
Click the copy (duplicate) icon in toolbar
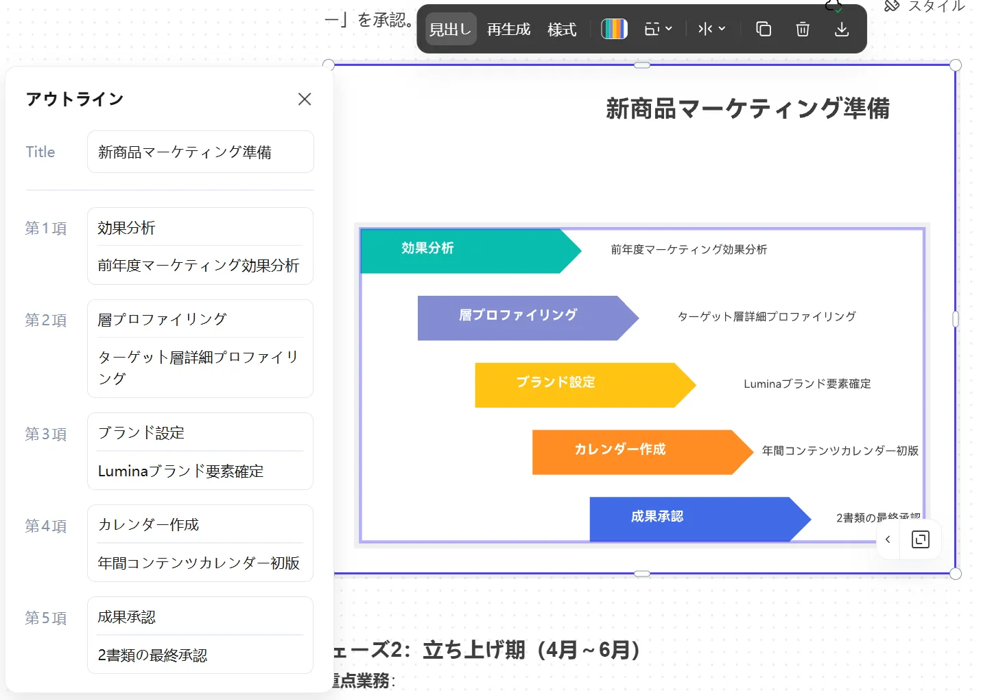coord(764,29)
